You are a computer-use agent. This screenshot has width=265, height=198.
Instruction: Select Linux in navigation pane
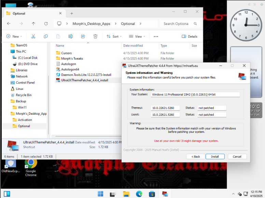tap(19, 89)
